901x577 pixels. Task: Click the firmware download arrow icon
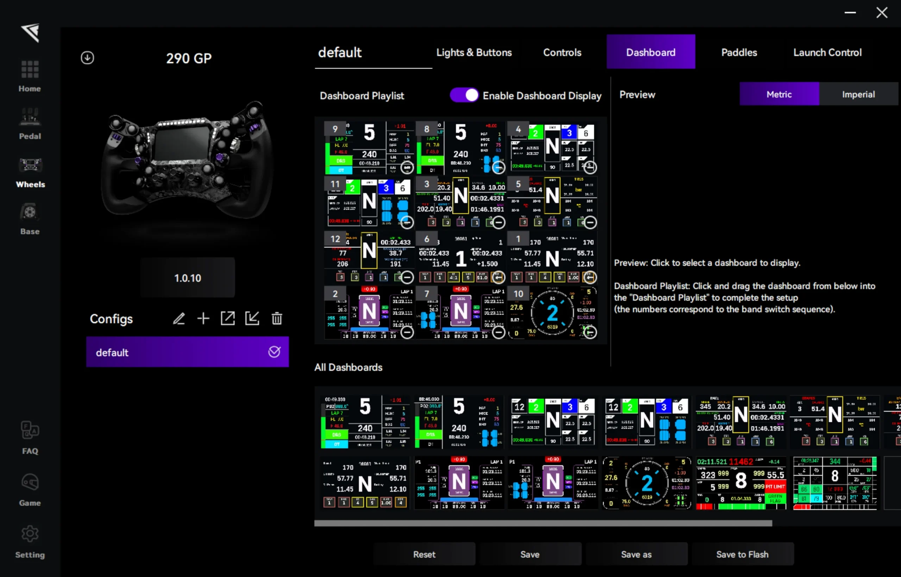[87, 58]
